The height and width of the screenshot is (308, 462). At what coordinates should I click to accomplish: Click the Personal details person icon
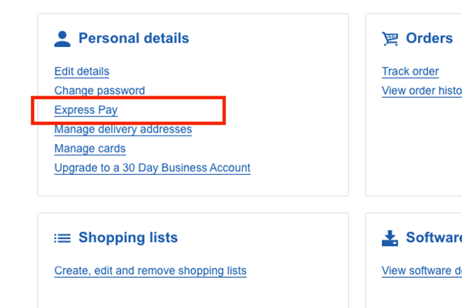(62, 38)
